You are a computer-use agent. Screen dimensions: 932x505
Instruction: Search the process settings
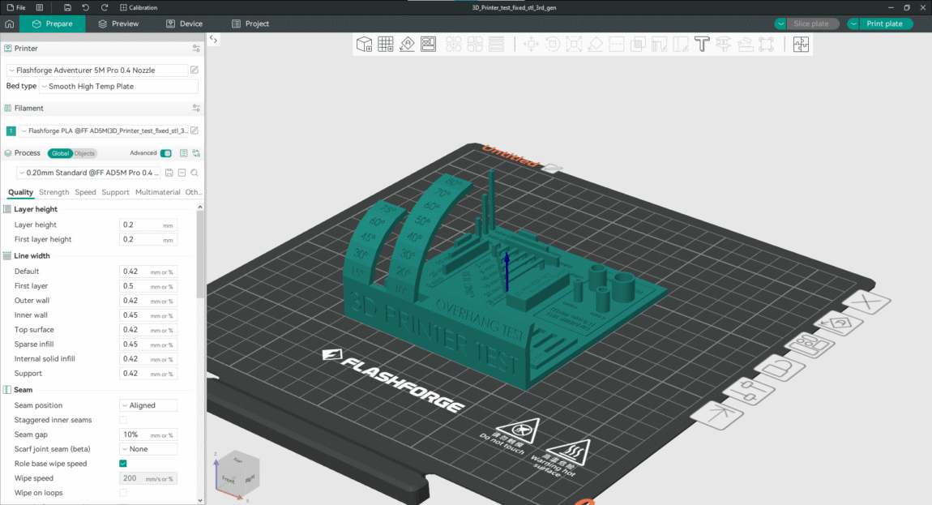coord(195,173)
